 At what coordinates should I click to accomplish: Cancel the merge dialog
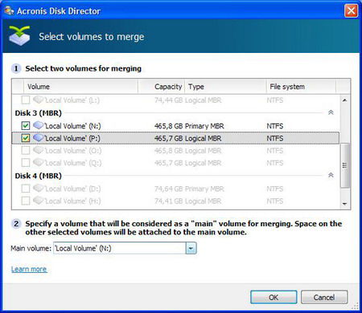point(324,297)
